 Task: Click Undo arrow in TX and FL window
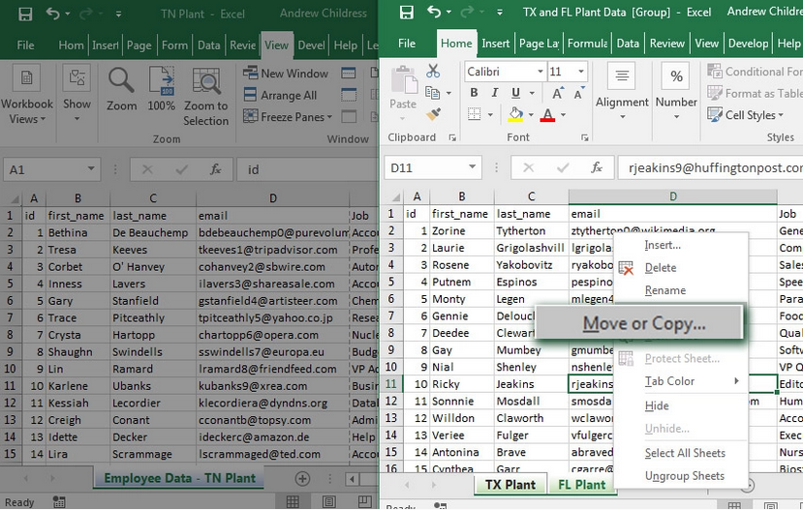(x=433, y=12)
